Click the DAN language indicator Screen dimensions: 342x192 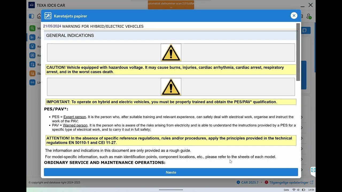286,190
